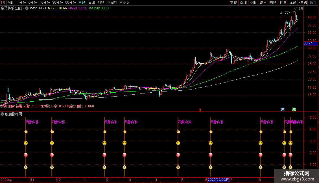This screenshot has height=183, width=319.
Task: Click the smiley icon on fourth signal line
Action: point(124,143)
